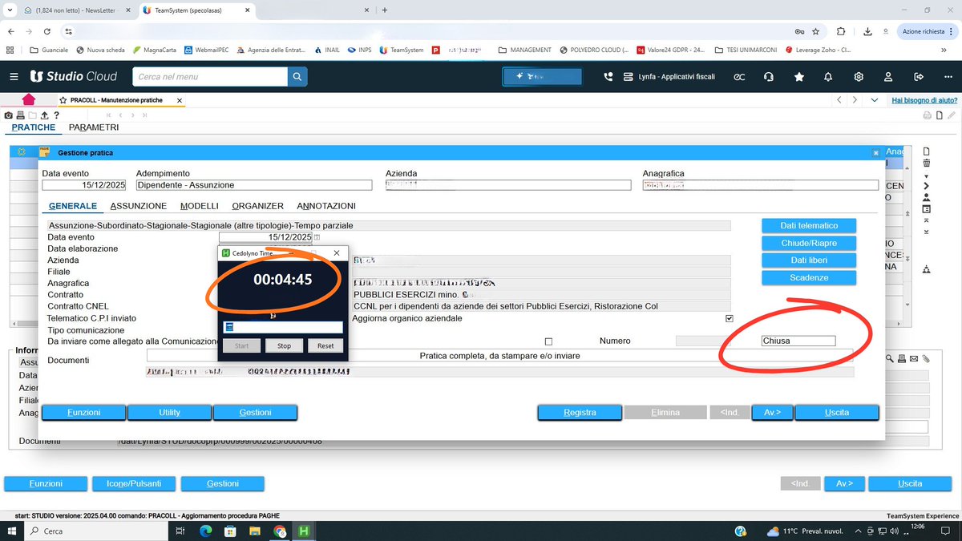Click the left chevron navigation arrow near the help link
Viewport: 962px width, 541px height.
click(839, 100)
